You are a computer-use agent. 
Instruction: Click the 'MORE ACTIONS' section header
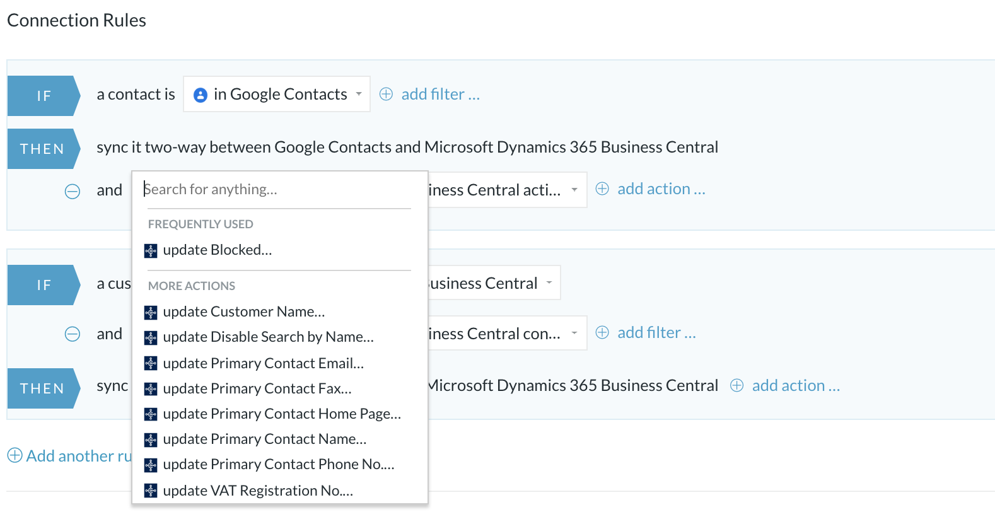pyautogui.click(x=192, y=286)
